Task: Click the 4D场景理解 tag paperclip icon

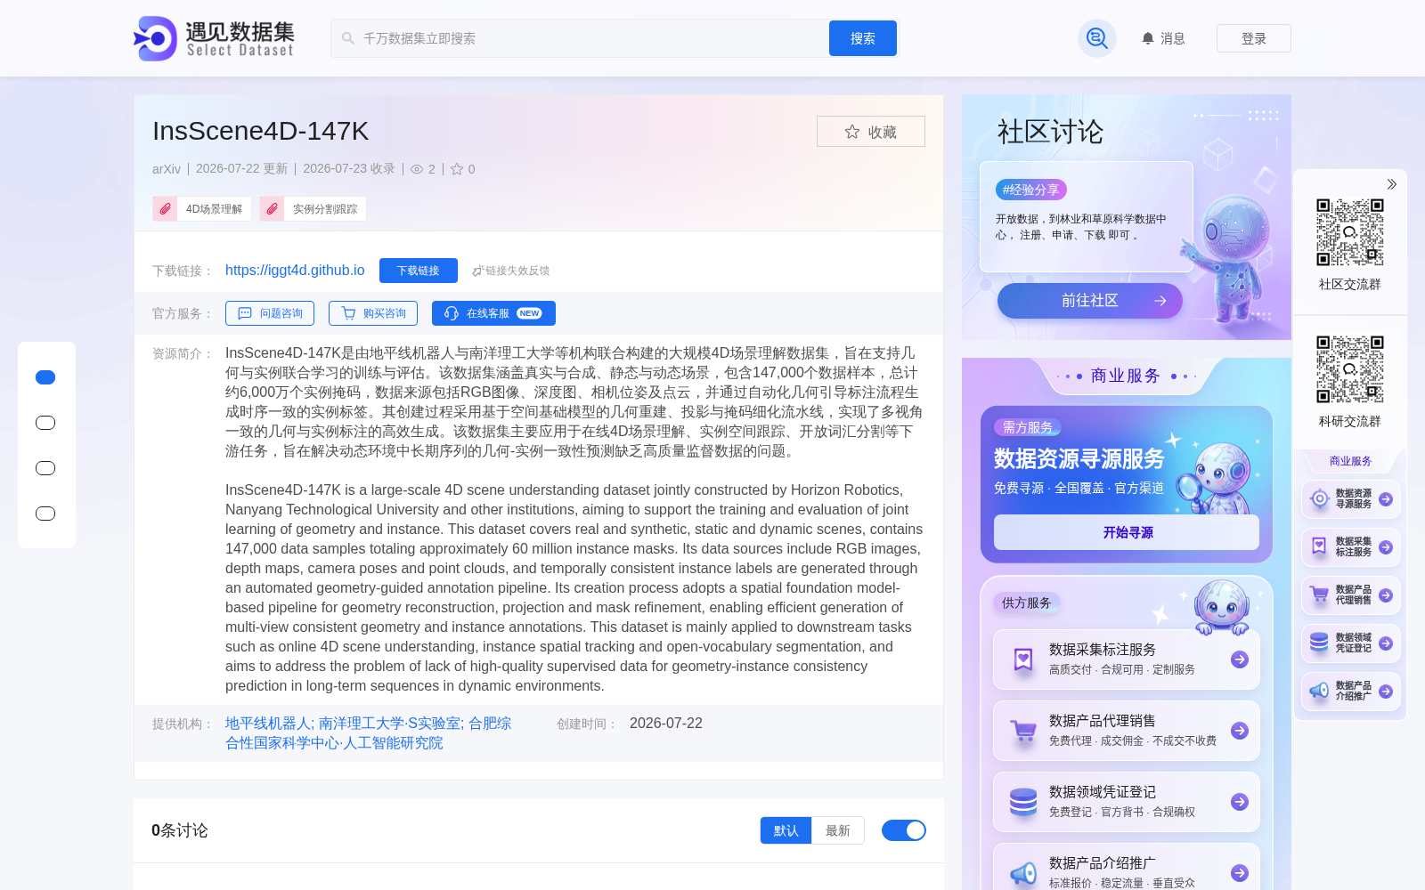Action: point(165,209)
